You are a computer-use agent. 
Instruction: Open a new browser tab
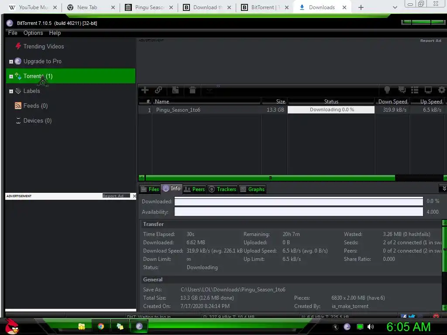click(x=361, y=7)
